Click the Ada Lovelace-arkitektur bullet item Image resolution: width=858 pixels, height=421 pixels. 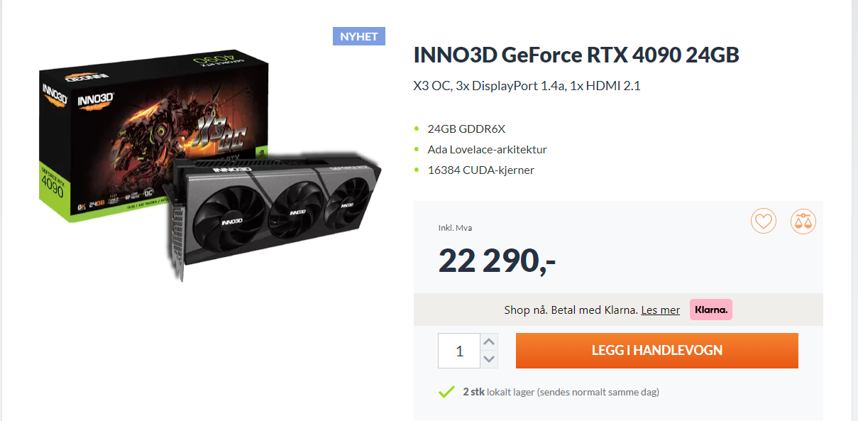coord(487,150)
